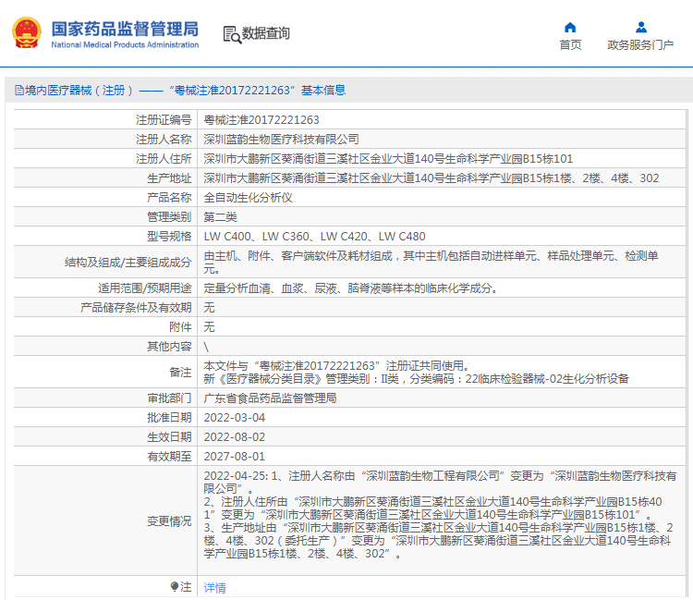Select 深圳蓝韵生物医疗科技有限公司 cell

[281, 140]
